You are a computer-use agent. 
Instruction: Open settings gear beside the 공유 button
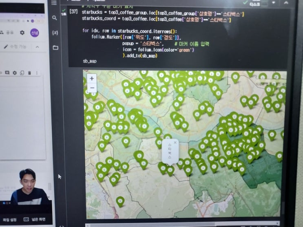click(x=22, y=33)
